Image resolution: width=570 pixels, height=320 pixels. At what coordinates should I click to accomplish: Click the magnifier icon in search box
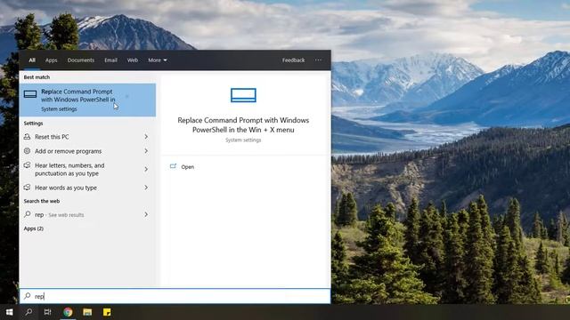(28, 296)
